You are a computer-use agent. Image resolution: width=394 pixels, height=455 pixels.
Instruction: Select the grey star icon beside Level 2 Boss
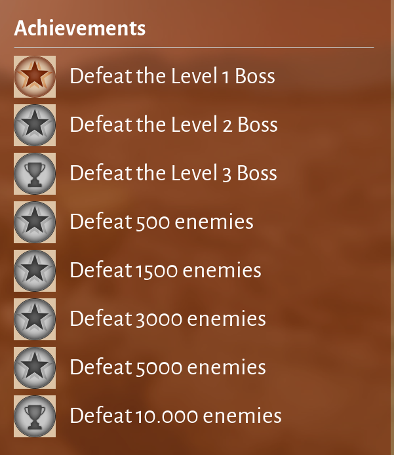(35, 125)
